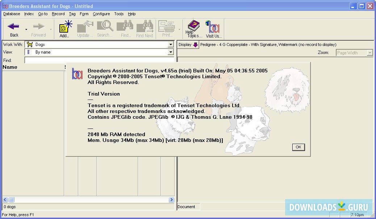Click the Find Next toolbar icon
Viewport: 376px width, 219px height.
pyautogui.click(x=145, y=26)
